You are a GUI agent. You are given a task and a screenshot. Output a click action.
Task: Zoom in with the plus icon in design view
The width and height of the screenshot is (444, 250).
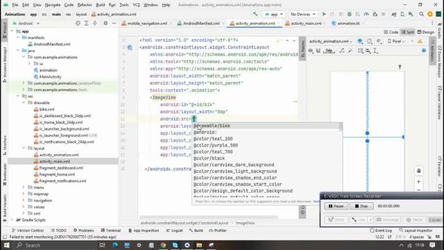pyautogui.click(x=419, y=182)
